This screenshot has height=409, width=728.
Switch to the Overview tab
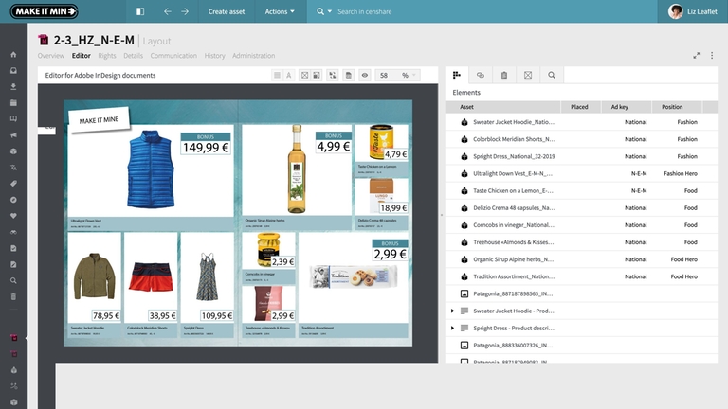pos(51,56)
